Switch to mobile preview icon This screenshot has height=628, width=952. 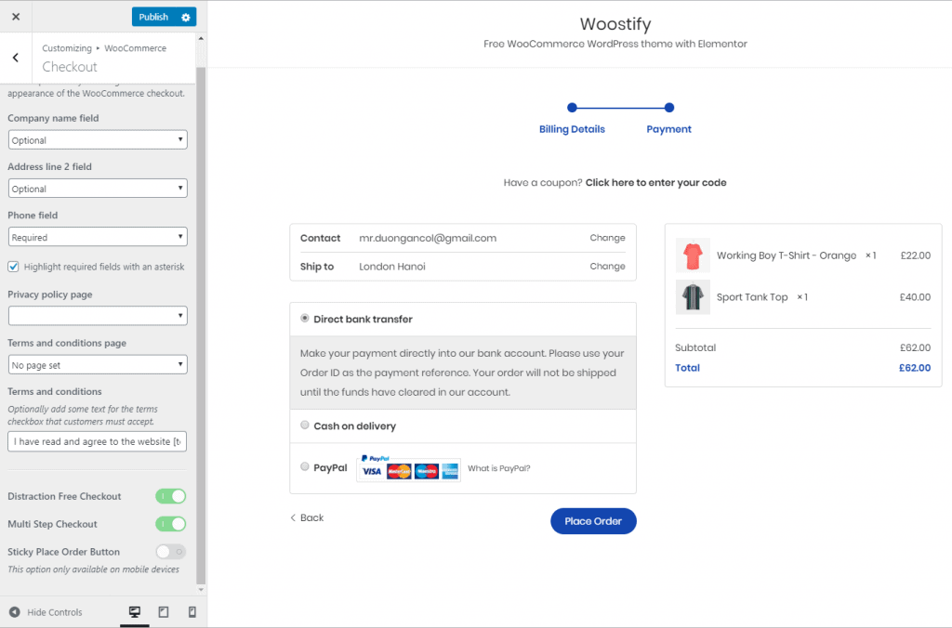(192, 611)
